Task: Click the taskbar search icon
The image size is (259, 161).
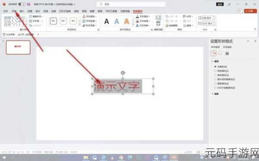Action: pos(13,158)
